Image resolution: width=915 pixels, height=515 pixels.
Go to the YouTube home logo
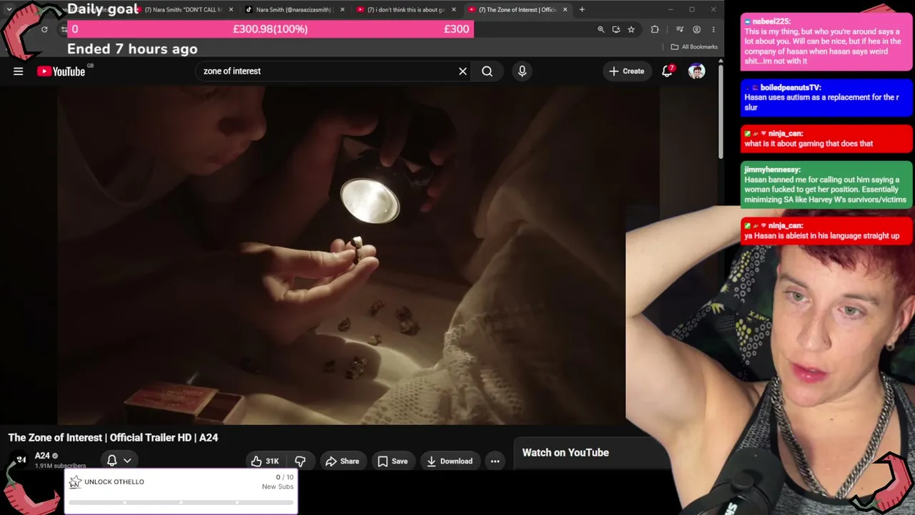[x=61, y=71]
